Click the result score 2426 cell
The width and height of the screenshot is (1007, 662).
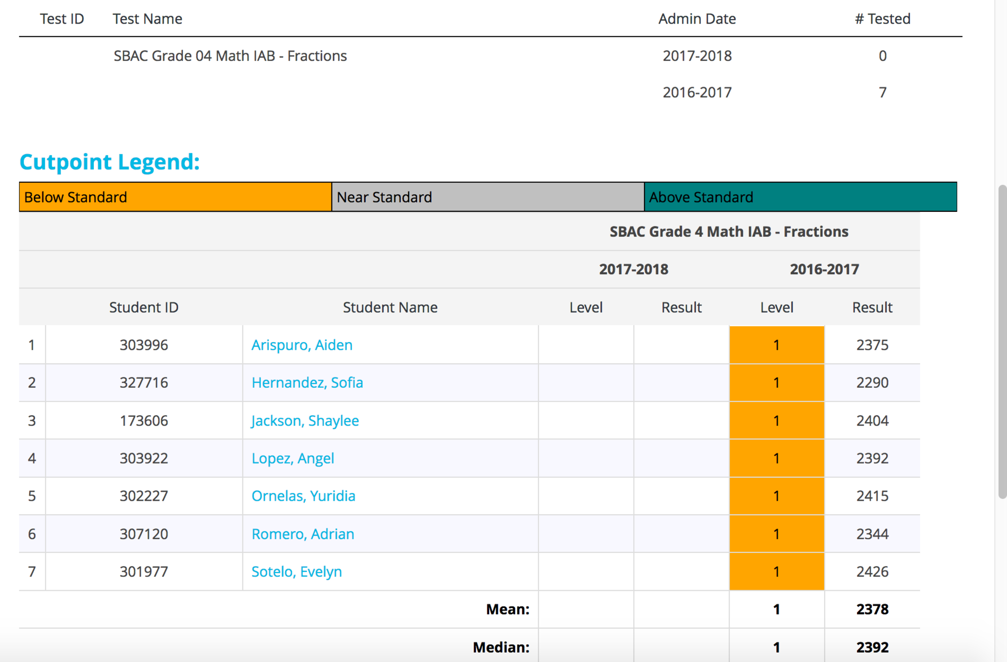click(x=872, y=572)
